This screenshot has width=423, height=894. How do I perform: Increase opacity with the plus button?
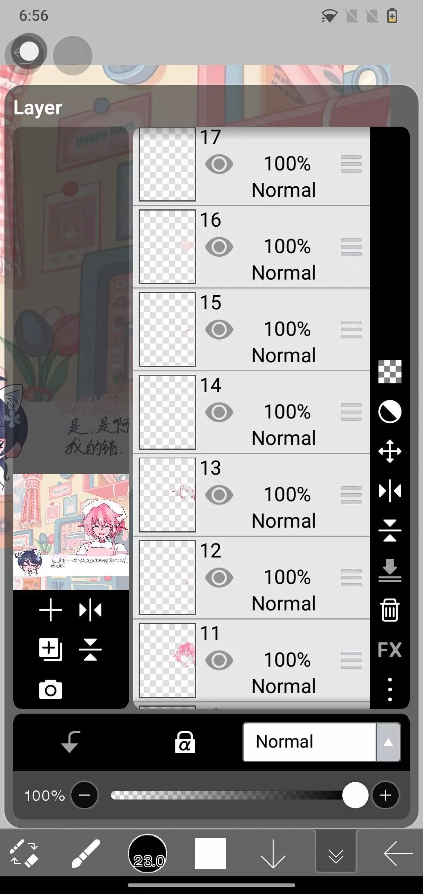pos(385,795)
